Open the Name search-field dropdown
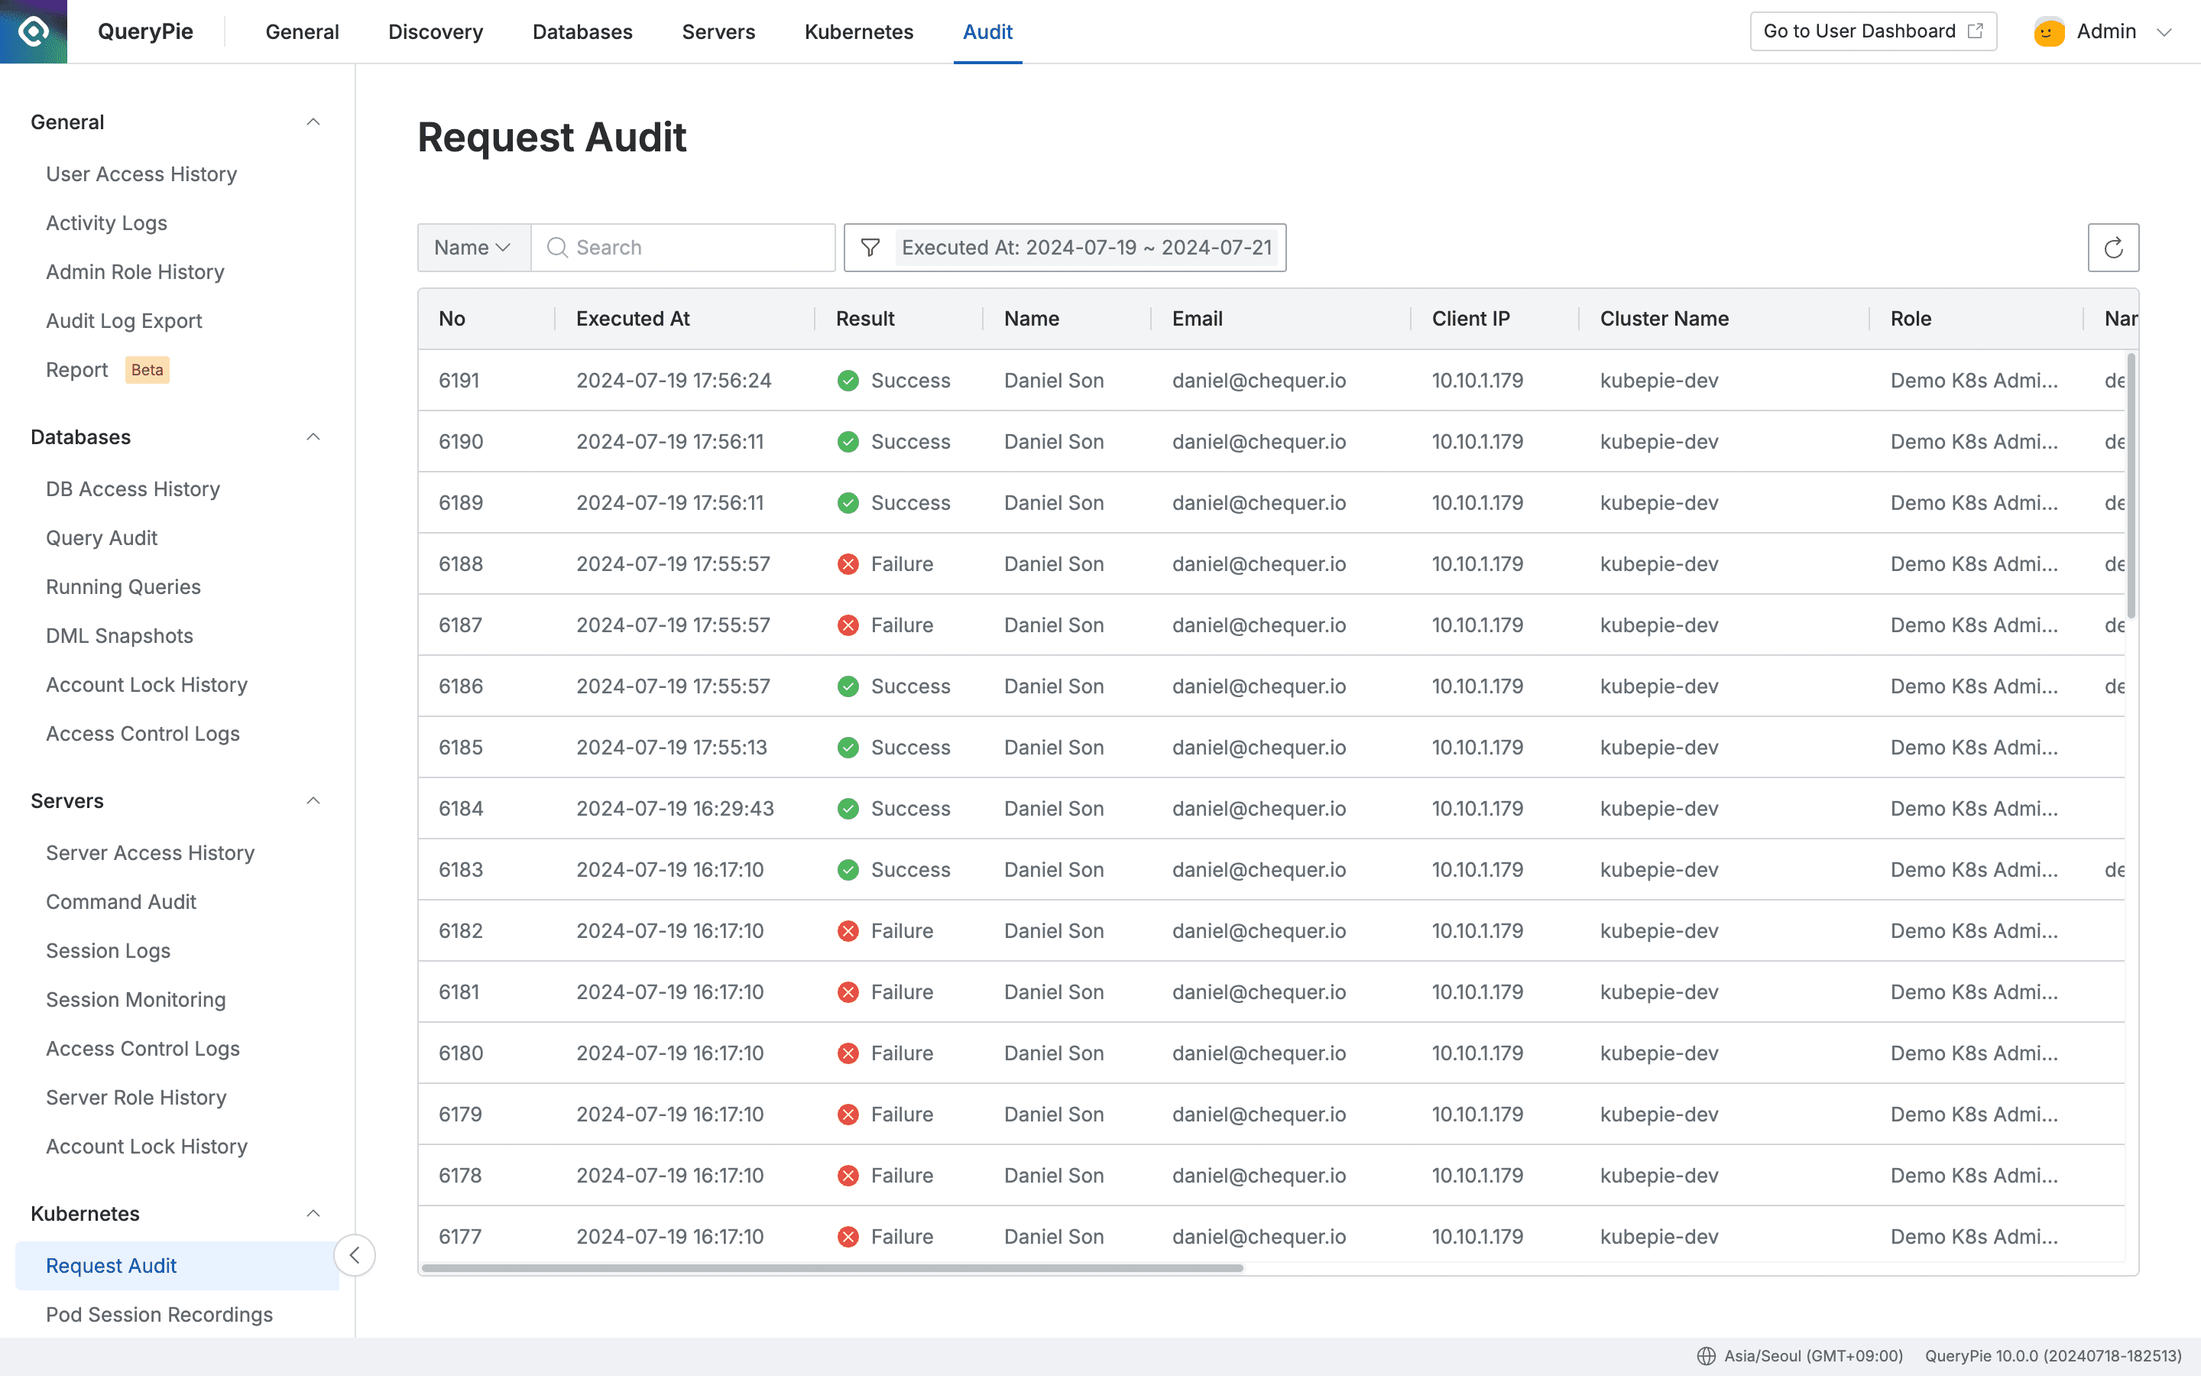 coord(473,248)
